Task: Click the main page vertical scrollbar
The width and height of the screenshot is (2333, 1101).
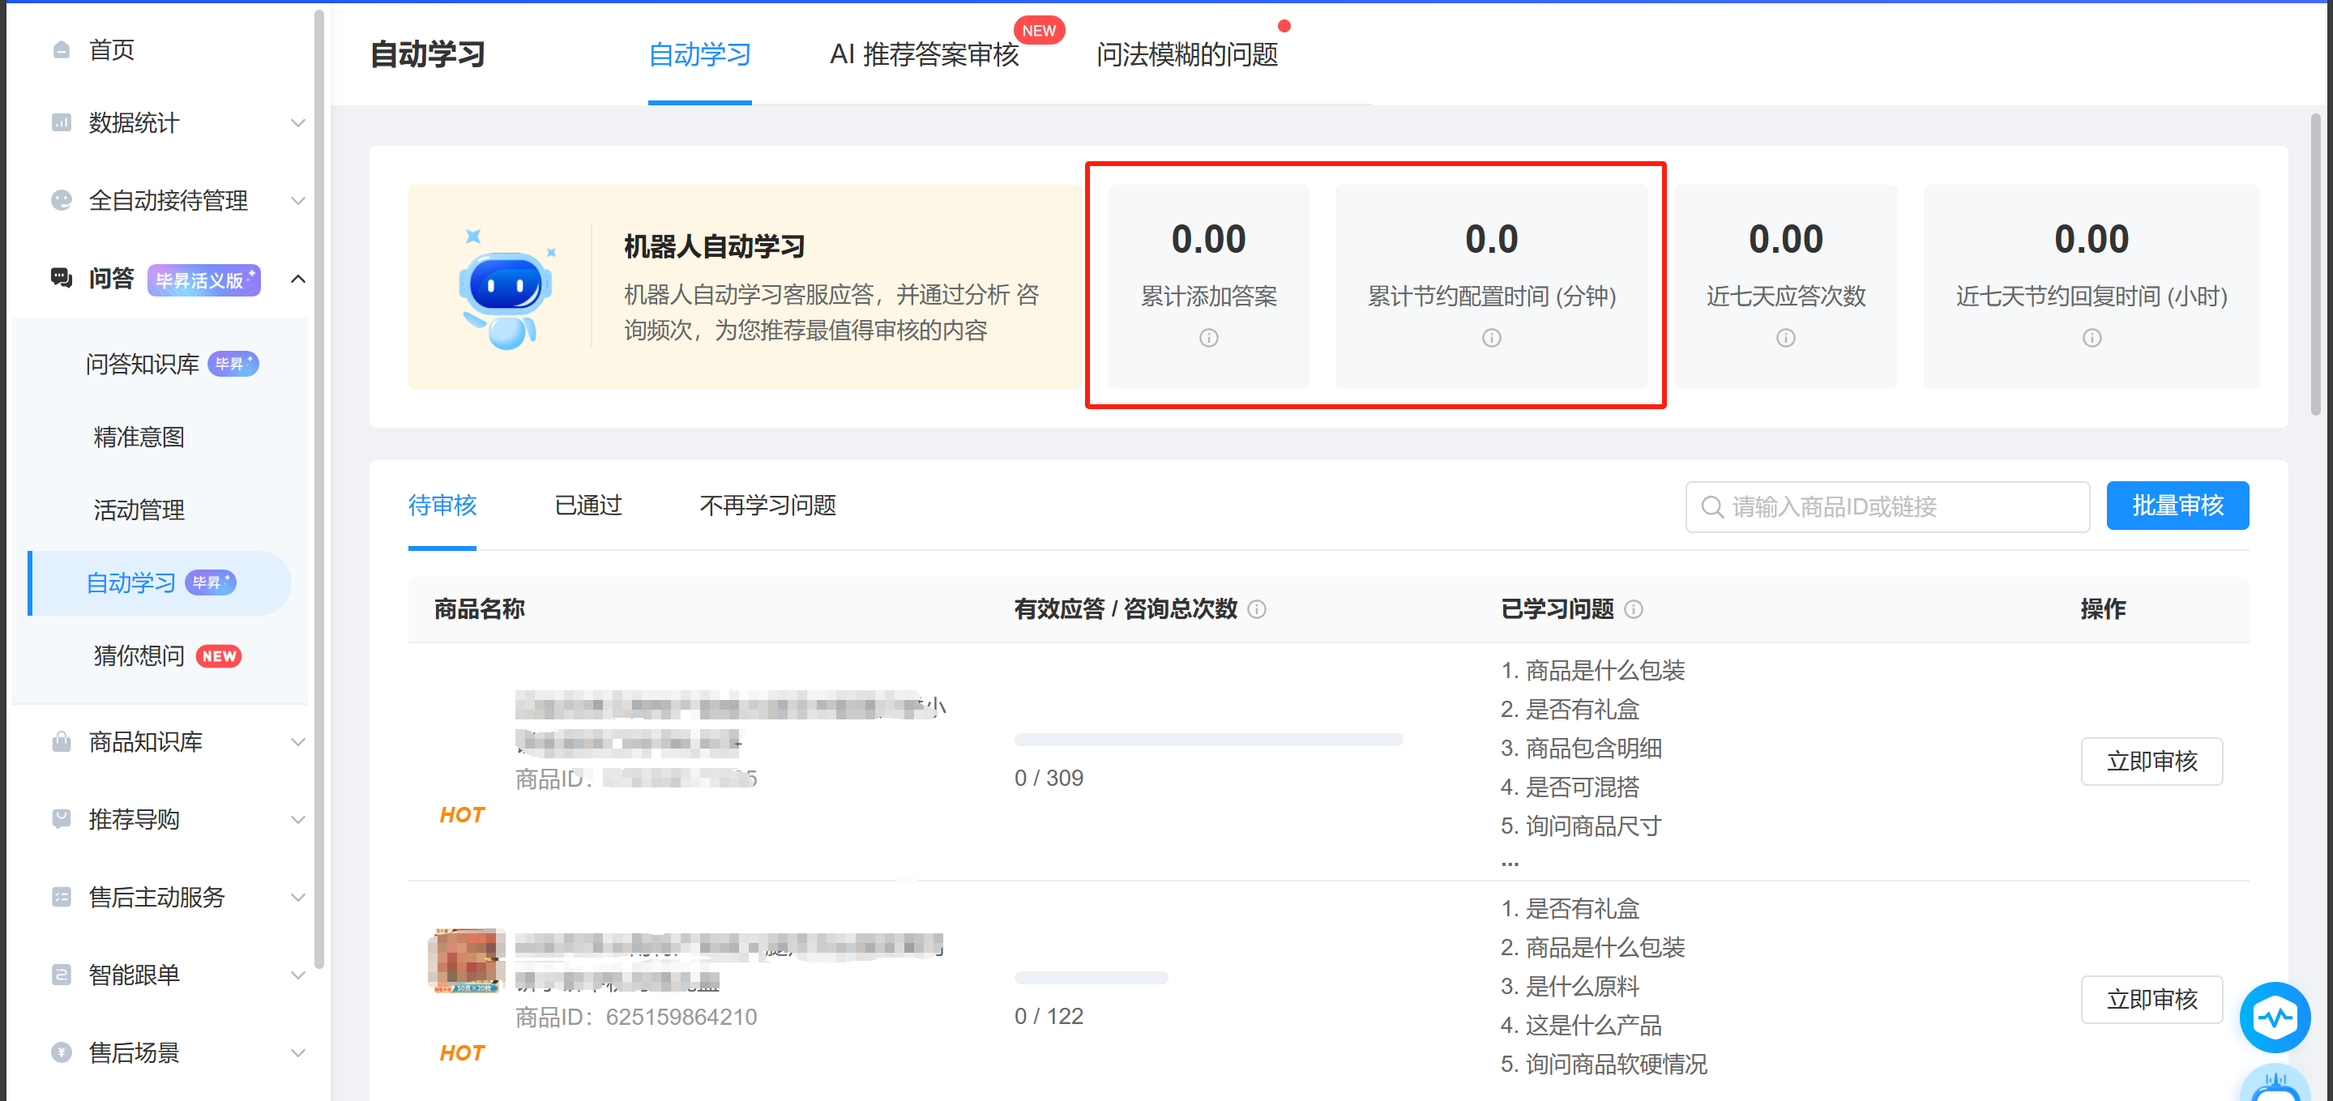Action: [x=2317, y=262]
